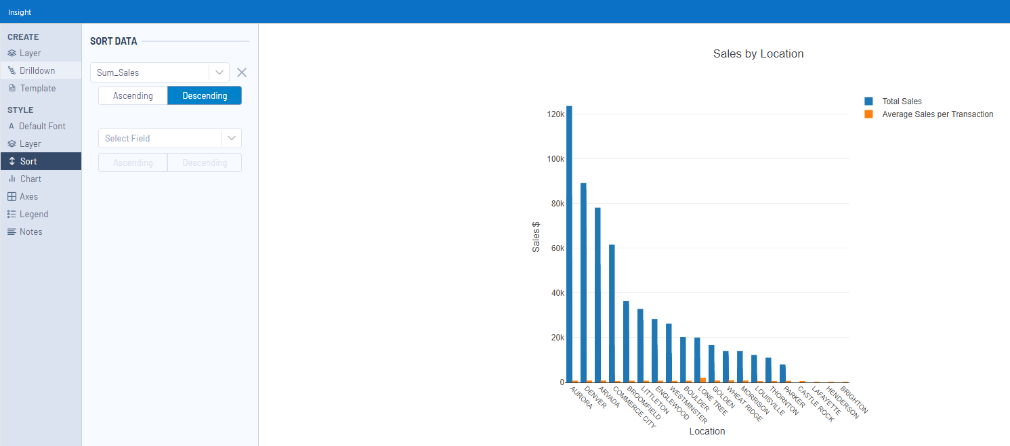
Task: Click the Insight title bar label
Action: pyautogui.click(x=19, y=12)
